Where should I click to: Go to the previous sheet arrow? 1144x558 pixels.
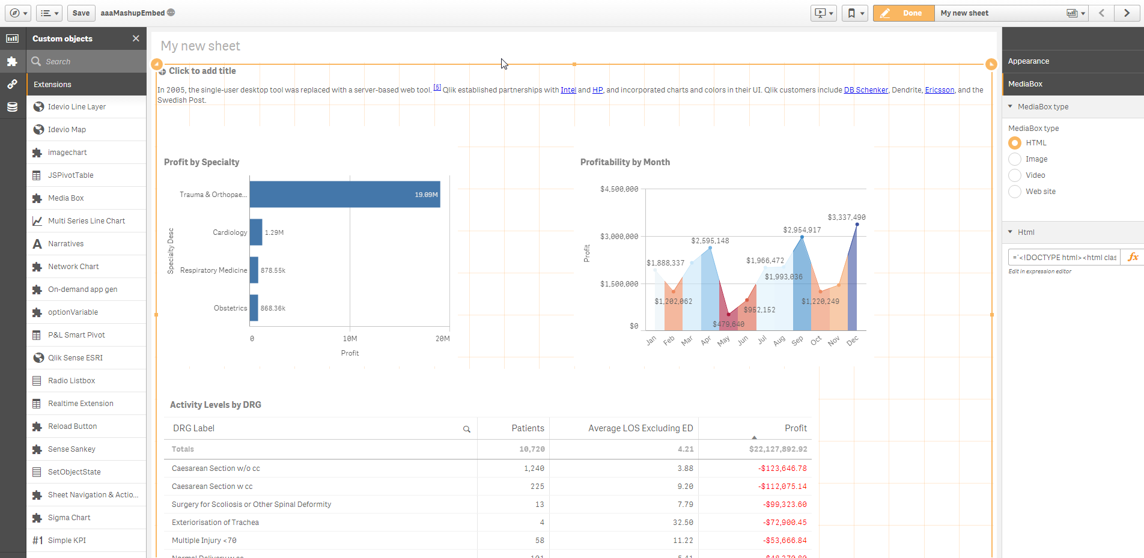pyautogui.click(x=1101, y=13)
